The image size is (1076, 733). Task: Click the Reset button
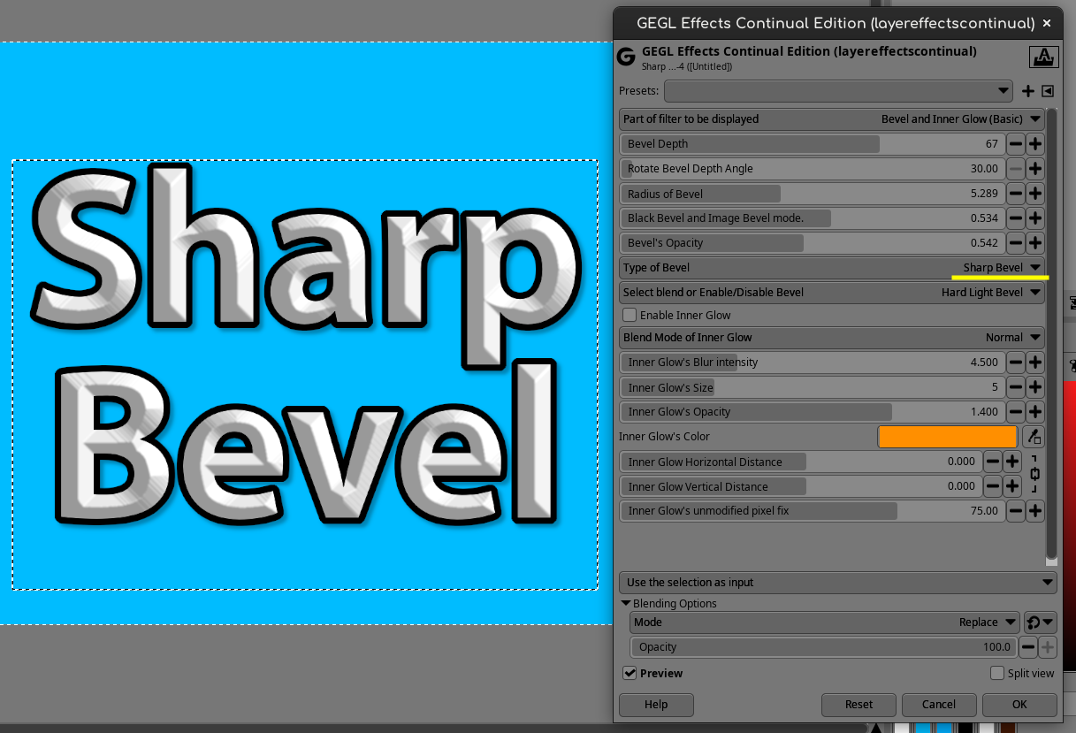click(x=859, y=705)
